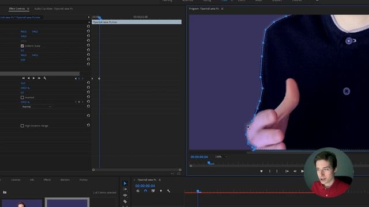Add marker in Program monitor
The image size is (369, 207).
[x=261, y=171]
